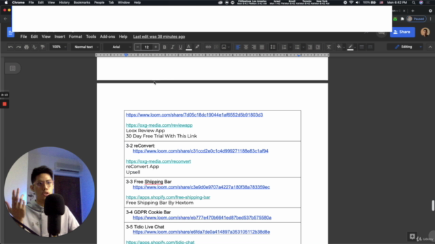The image size is (435, 244).
Task: Show the document outline panel
Action: pos(12,68)
